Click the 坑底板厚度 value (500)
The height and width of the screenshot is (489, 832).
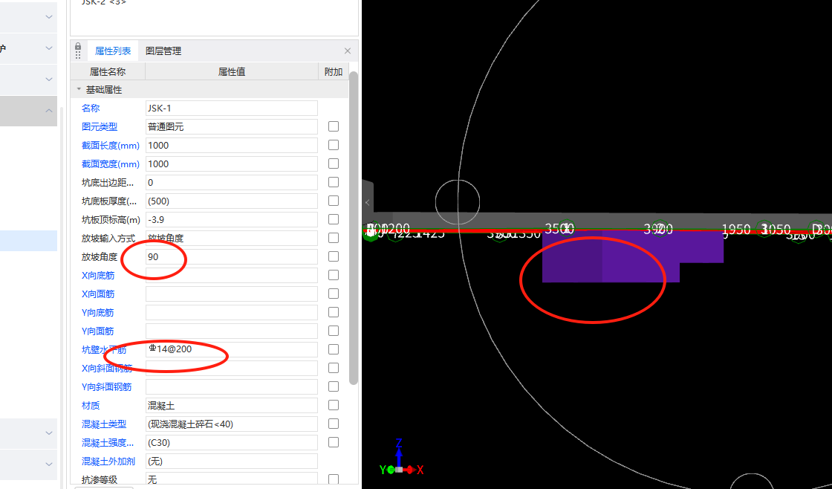[231, 201]
